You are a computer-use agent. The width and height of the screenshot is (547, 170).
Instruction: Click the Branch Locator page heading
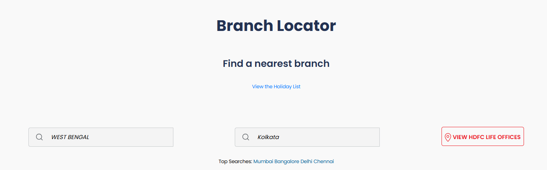[x=276, y=26]
